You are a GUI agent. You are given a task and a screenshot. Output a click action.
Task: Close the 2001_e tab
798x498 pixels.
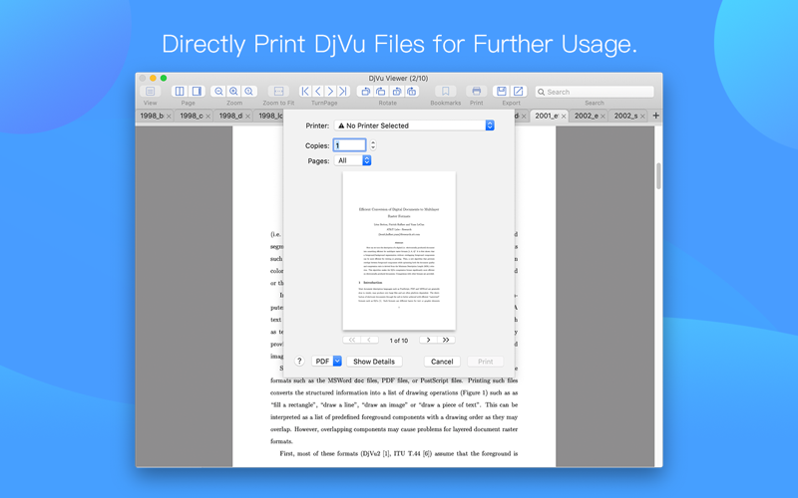[564, 117]
